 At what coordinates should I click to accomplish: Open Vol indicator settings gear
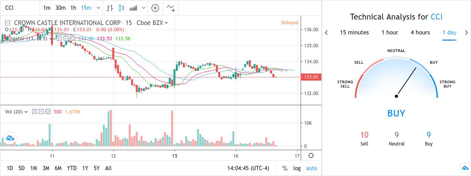(41, 112)
